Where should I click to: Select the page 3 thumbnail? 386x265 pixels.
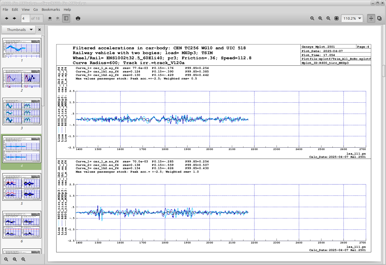(x=22, y=111)
